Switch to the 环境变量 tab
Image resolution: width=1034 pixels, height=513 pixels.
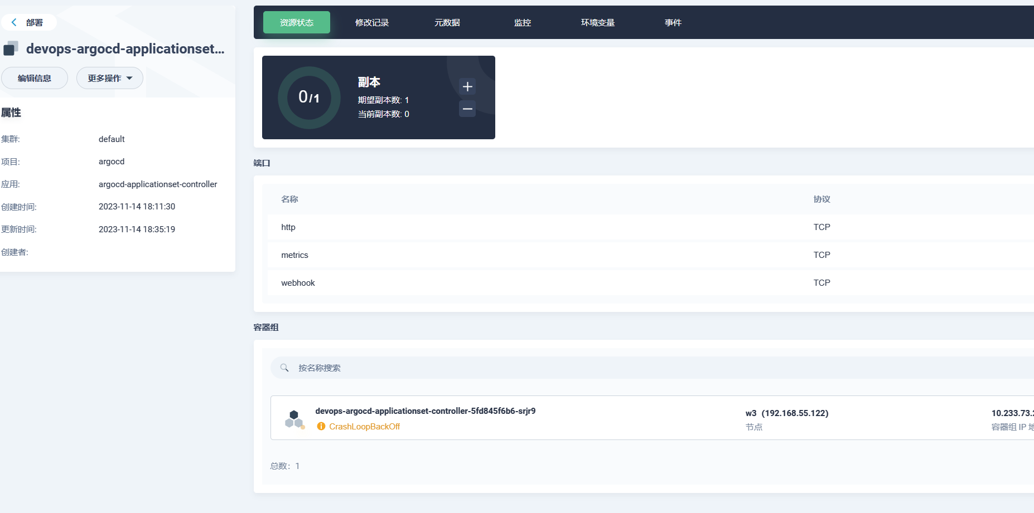point(597,22)
